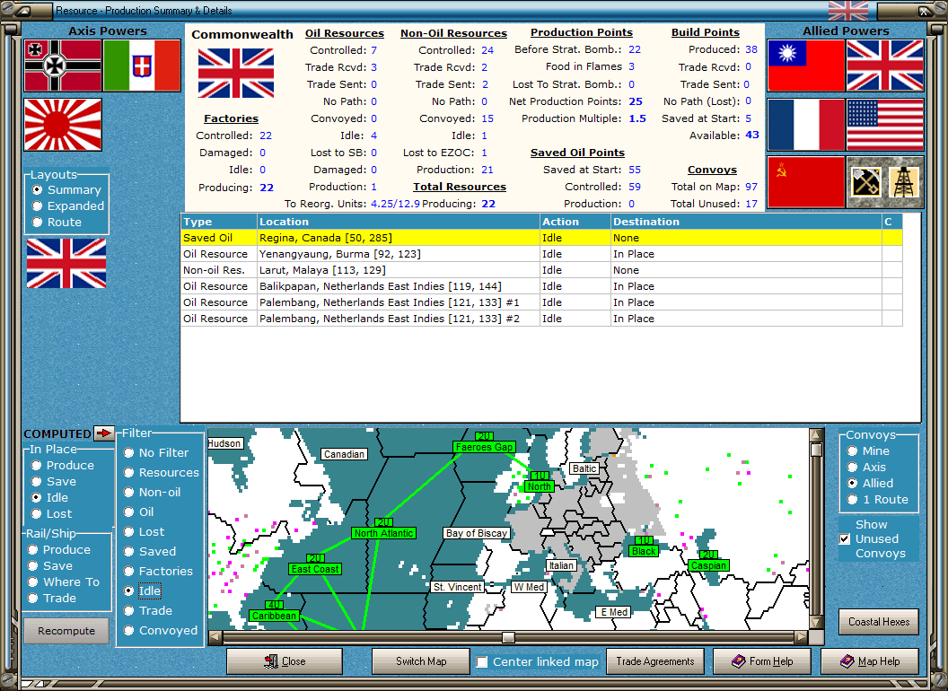Select the Chinese flag under Allied Powers
The width and height of the screenshot is (948, 691).
(x=805, y=66)
